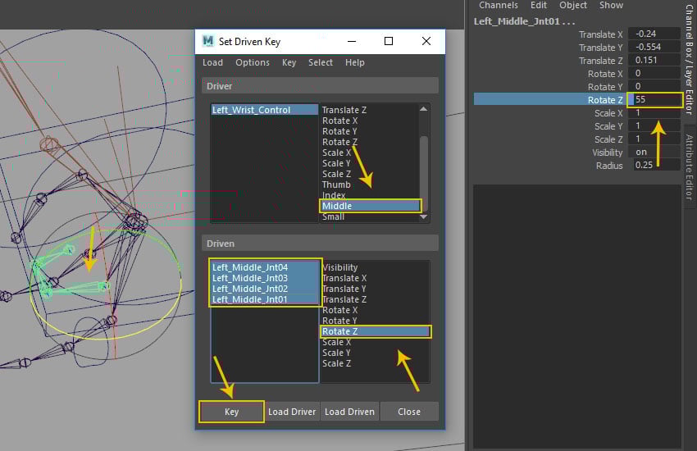Viewport: 697px width, 451px height.
Task: Select the Middle attribute in Driver attributes
Action: 369,206
